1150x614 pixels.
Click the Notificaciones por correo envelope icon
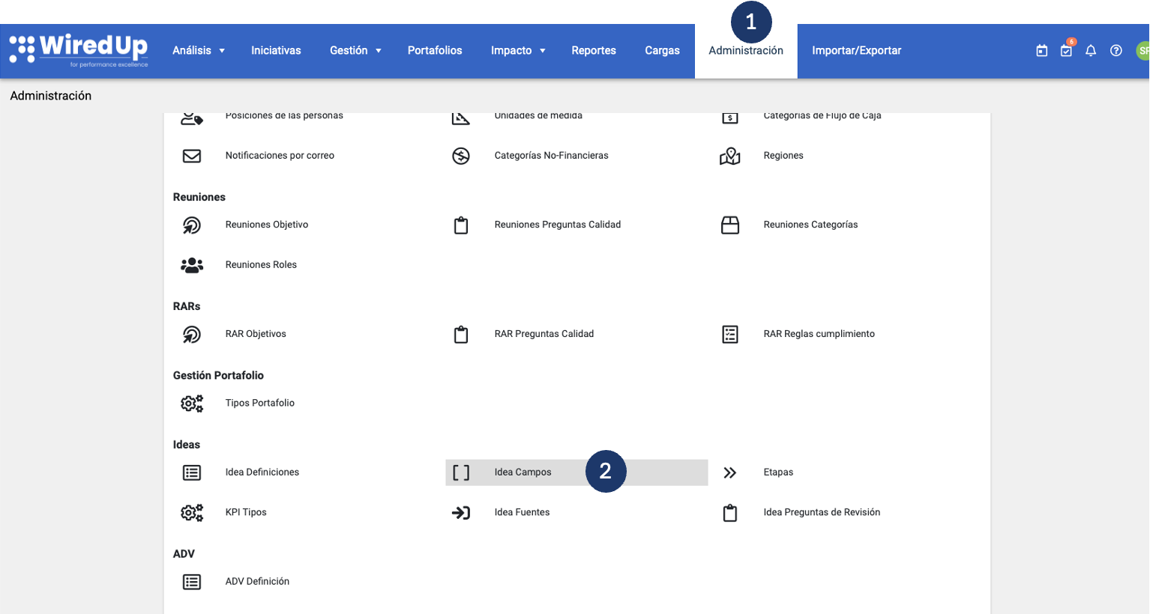pos(192,156)
